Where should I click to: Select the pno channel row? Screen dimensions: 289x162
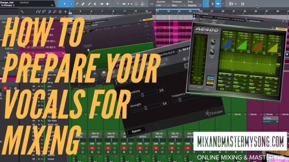[x=49, y=86]
